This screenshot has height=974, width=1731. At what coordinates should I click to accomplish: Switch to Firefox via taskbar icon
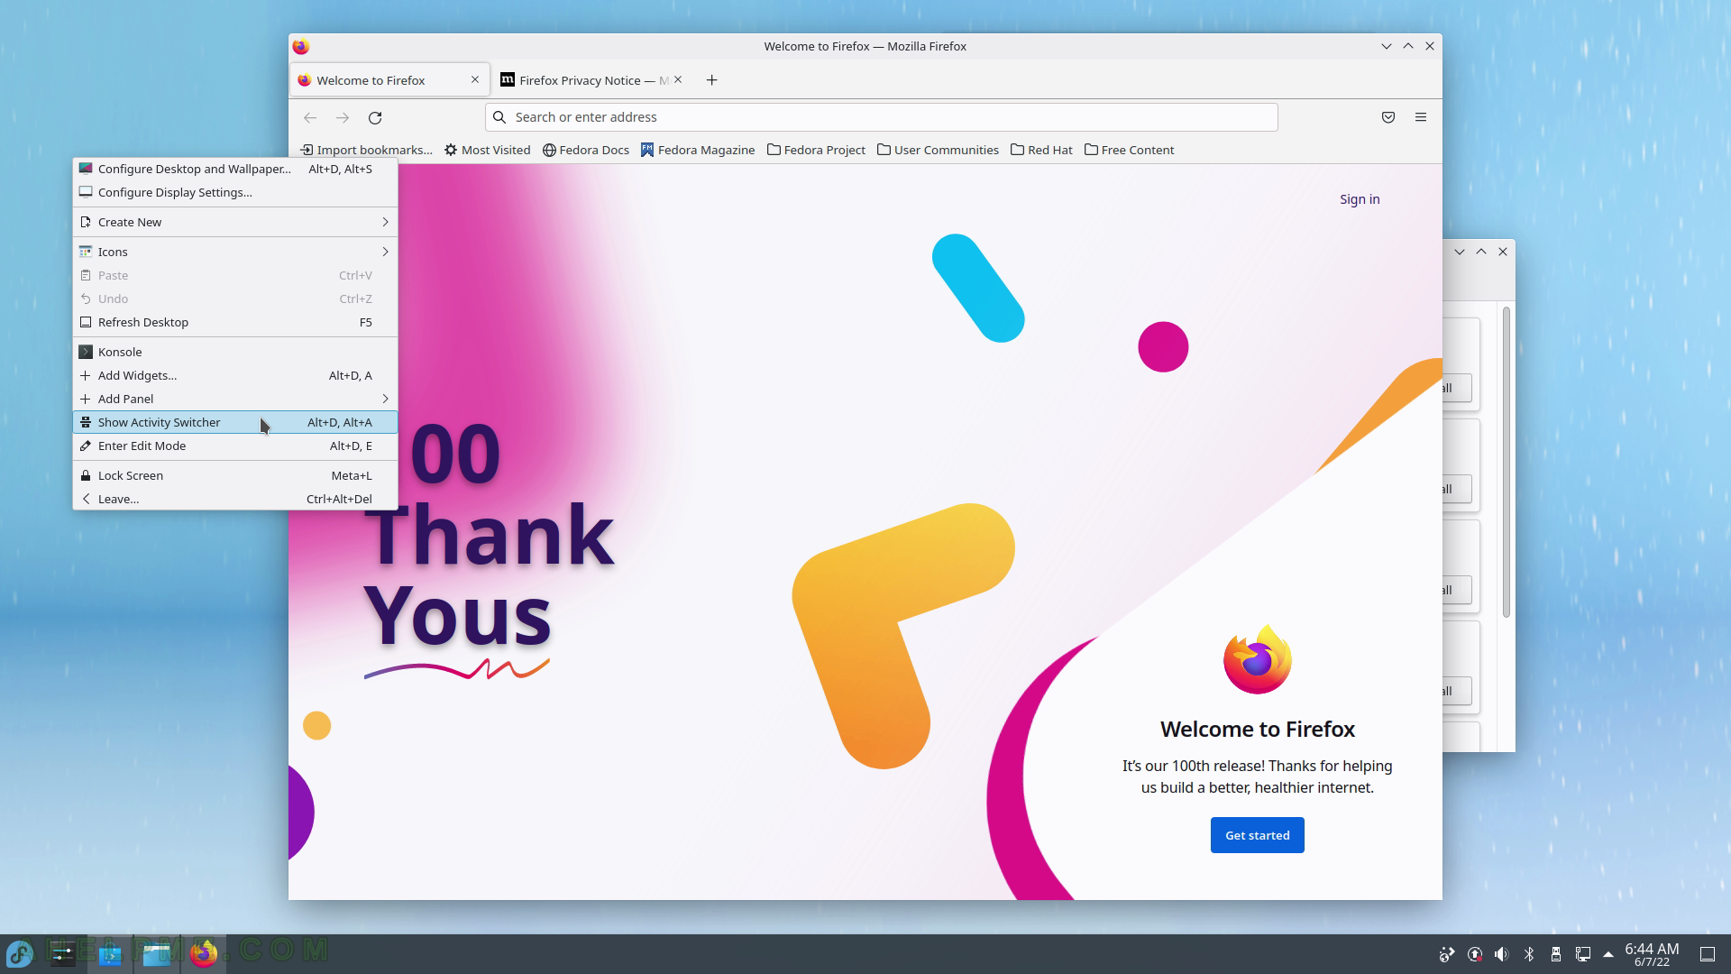[x=204, y=953]
